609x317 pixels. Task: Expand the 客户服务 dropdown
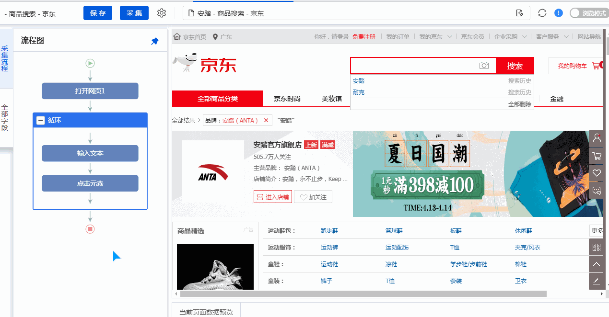(566, 37)
